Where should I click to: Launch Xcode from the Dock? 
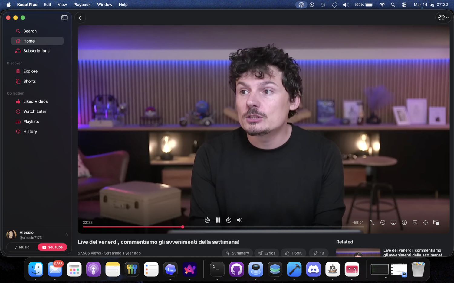294,269
